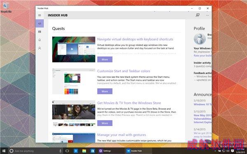
Task: Click the Insider Hub taskbar button
Action: coord(139,151)
